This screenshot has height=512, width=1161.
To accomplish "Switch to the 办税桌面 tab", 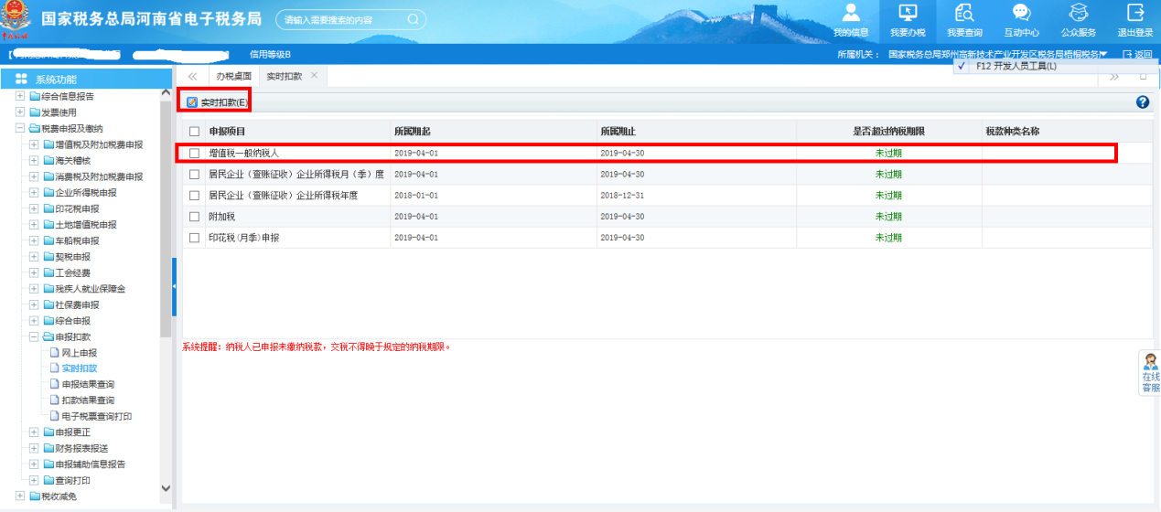I will pos(233,77).
